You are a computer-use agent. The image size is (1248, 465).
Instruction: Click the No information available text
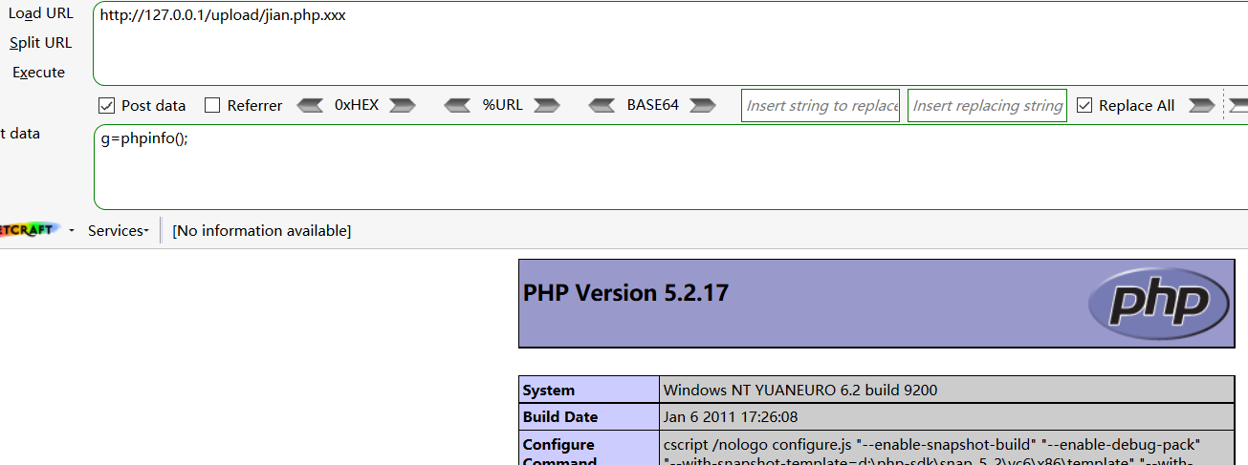(x=262, y=230)
